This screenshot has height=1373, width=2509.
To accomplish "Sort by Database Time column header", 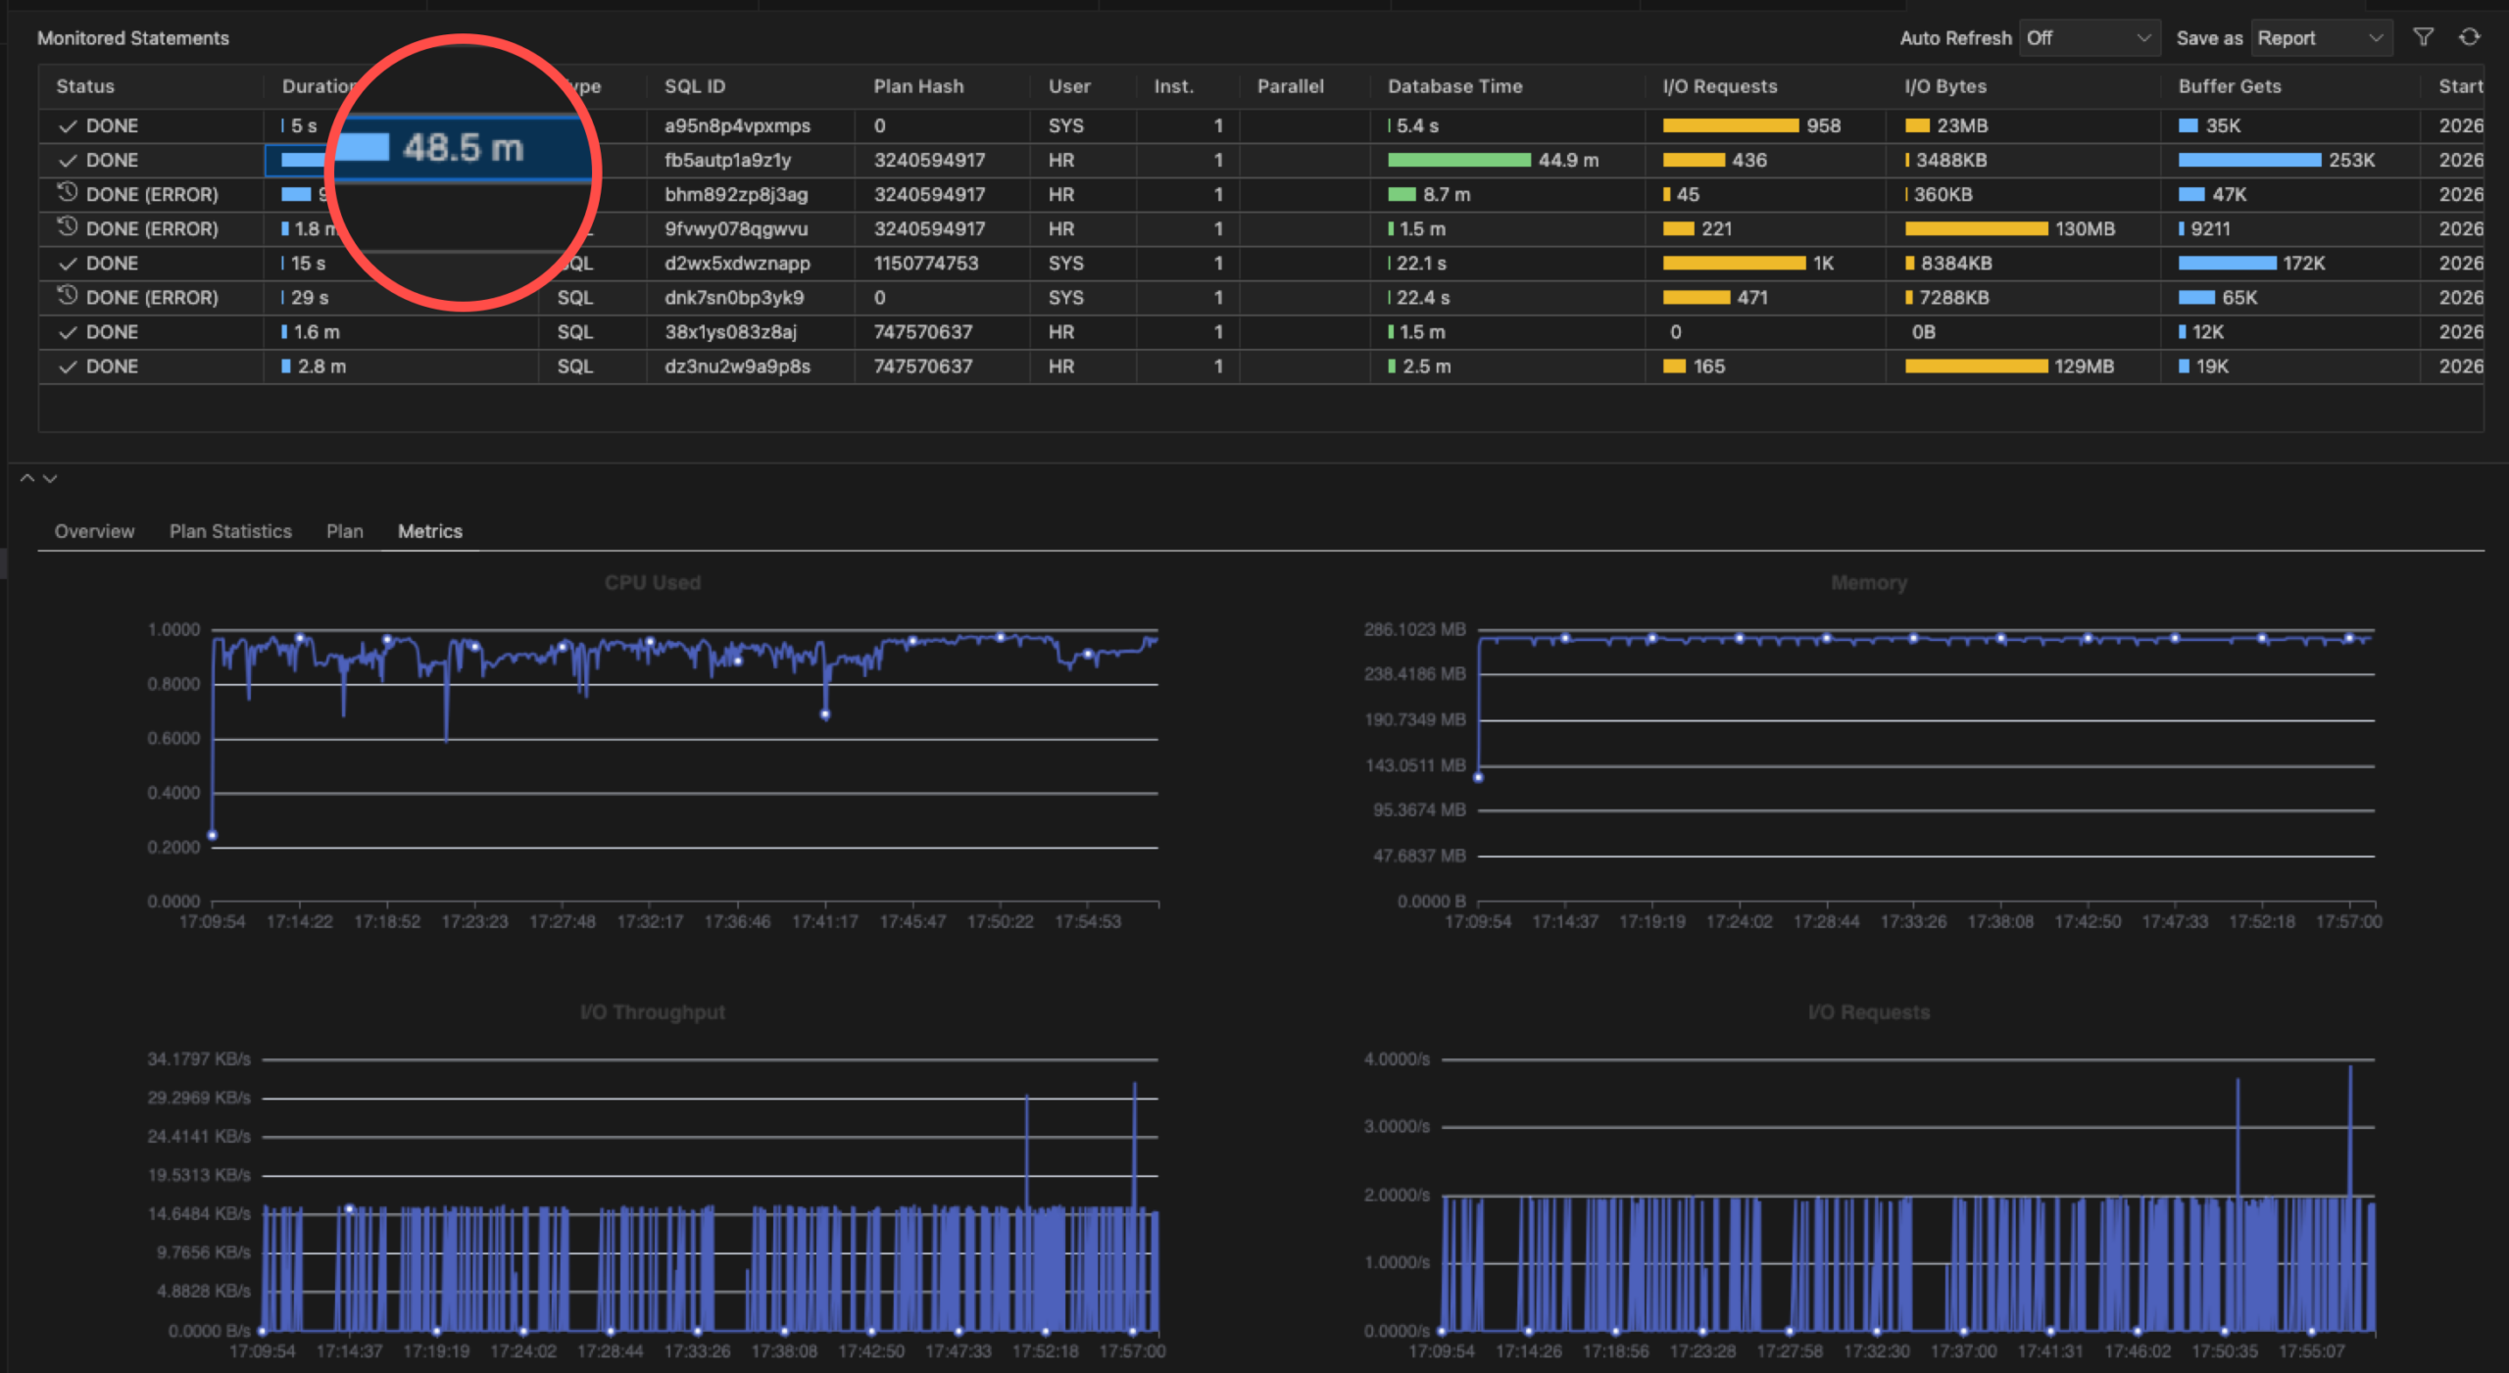I will pos(1454,86).
